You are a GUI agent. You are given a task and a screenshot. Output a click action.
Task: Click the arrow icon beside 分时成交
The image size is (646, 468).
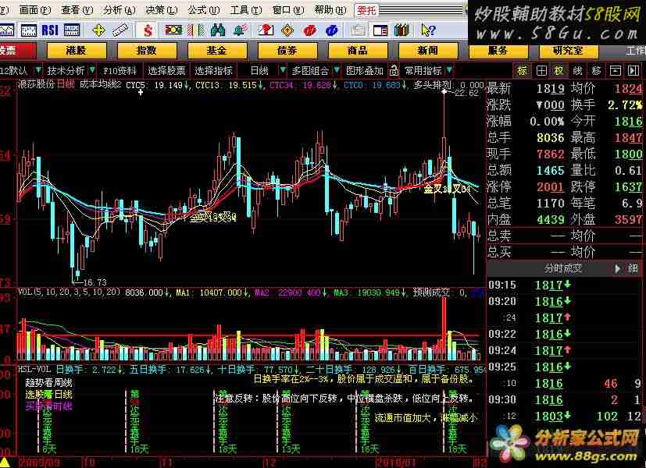tap(617, 268)
